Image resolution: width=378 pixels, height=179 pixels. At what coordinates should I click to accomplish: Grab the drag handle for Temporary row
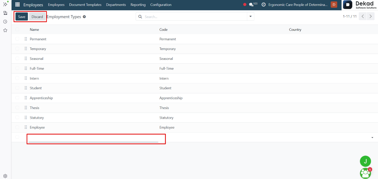click(x=26, y=49)
